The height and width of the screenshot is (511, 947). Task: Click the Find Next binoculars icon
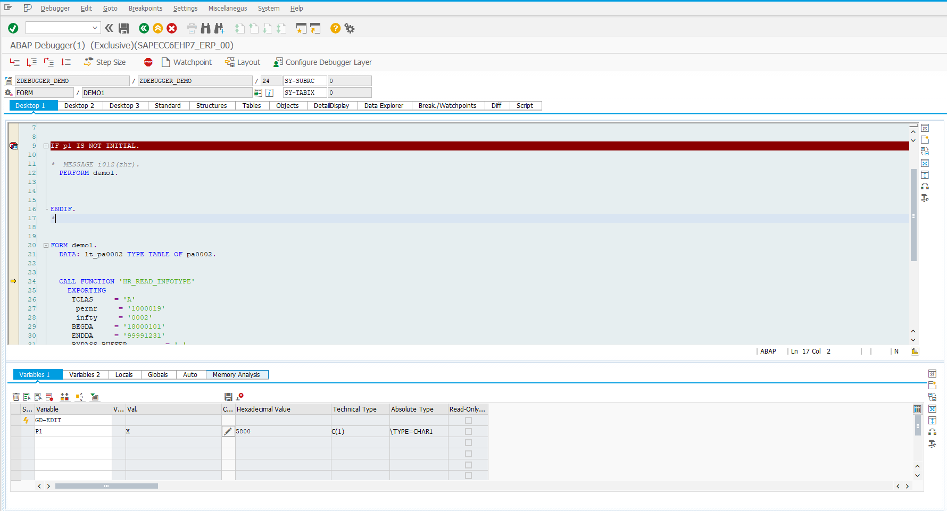219,28
